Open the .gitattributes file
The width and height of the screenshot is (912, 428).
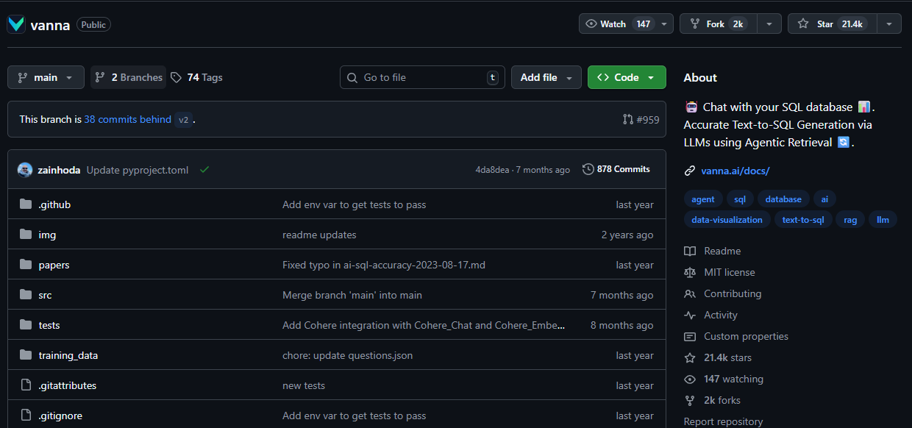tap(68, 385)
